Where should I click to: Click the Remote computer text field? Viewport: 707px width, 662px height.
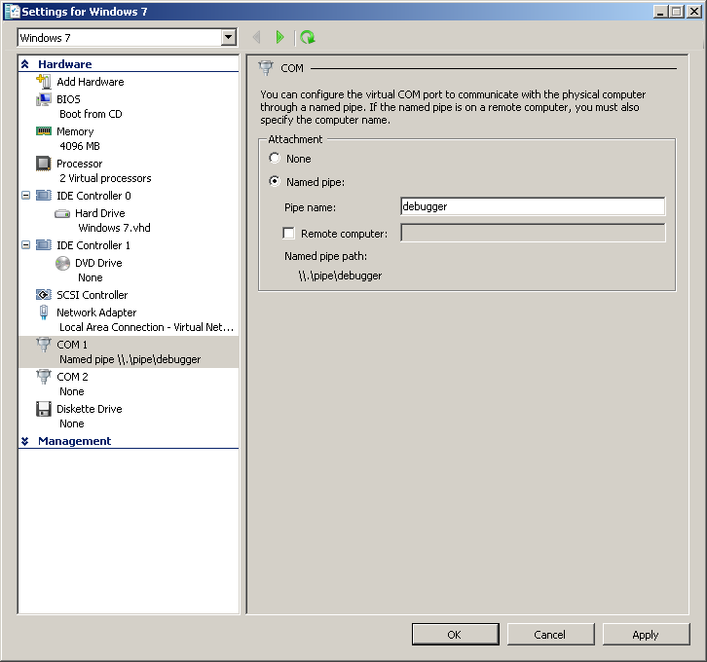(533, 233)
